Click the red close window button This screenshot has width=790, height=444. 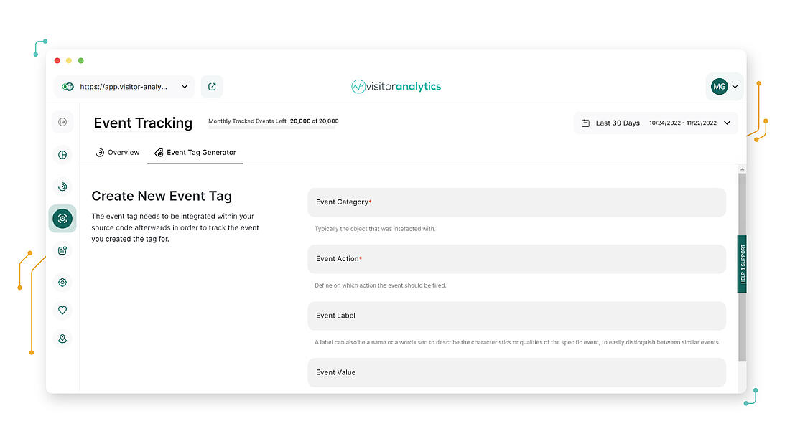coord(57,60)
